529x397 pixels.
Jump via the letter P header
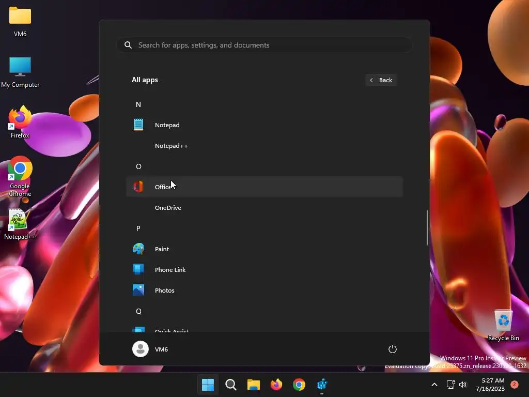tap(138, 228)
